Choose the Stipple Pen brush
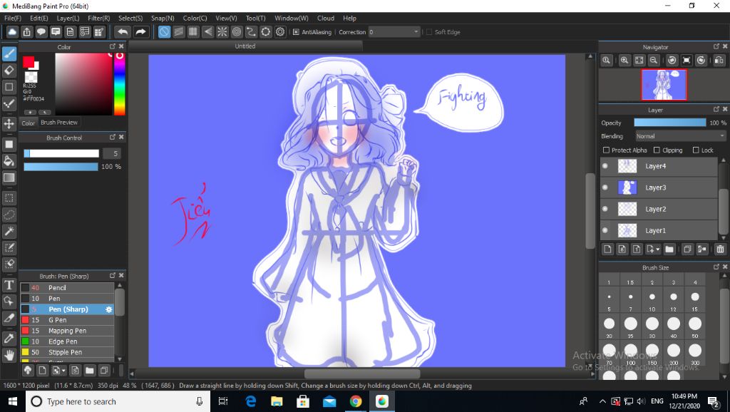The image size is (730, 412). click(x=67, y=352)
